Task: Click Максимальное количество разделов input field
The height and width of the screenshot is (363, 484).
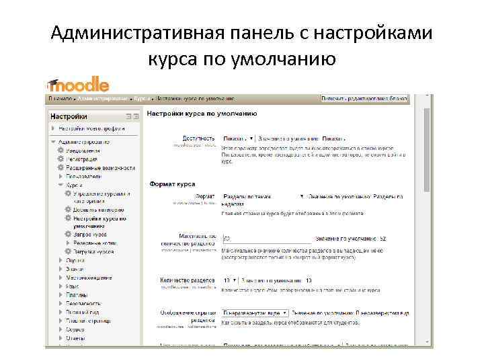Action: pyautogui.click(x=267, y=239)
